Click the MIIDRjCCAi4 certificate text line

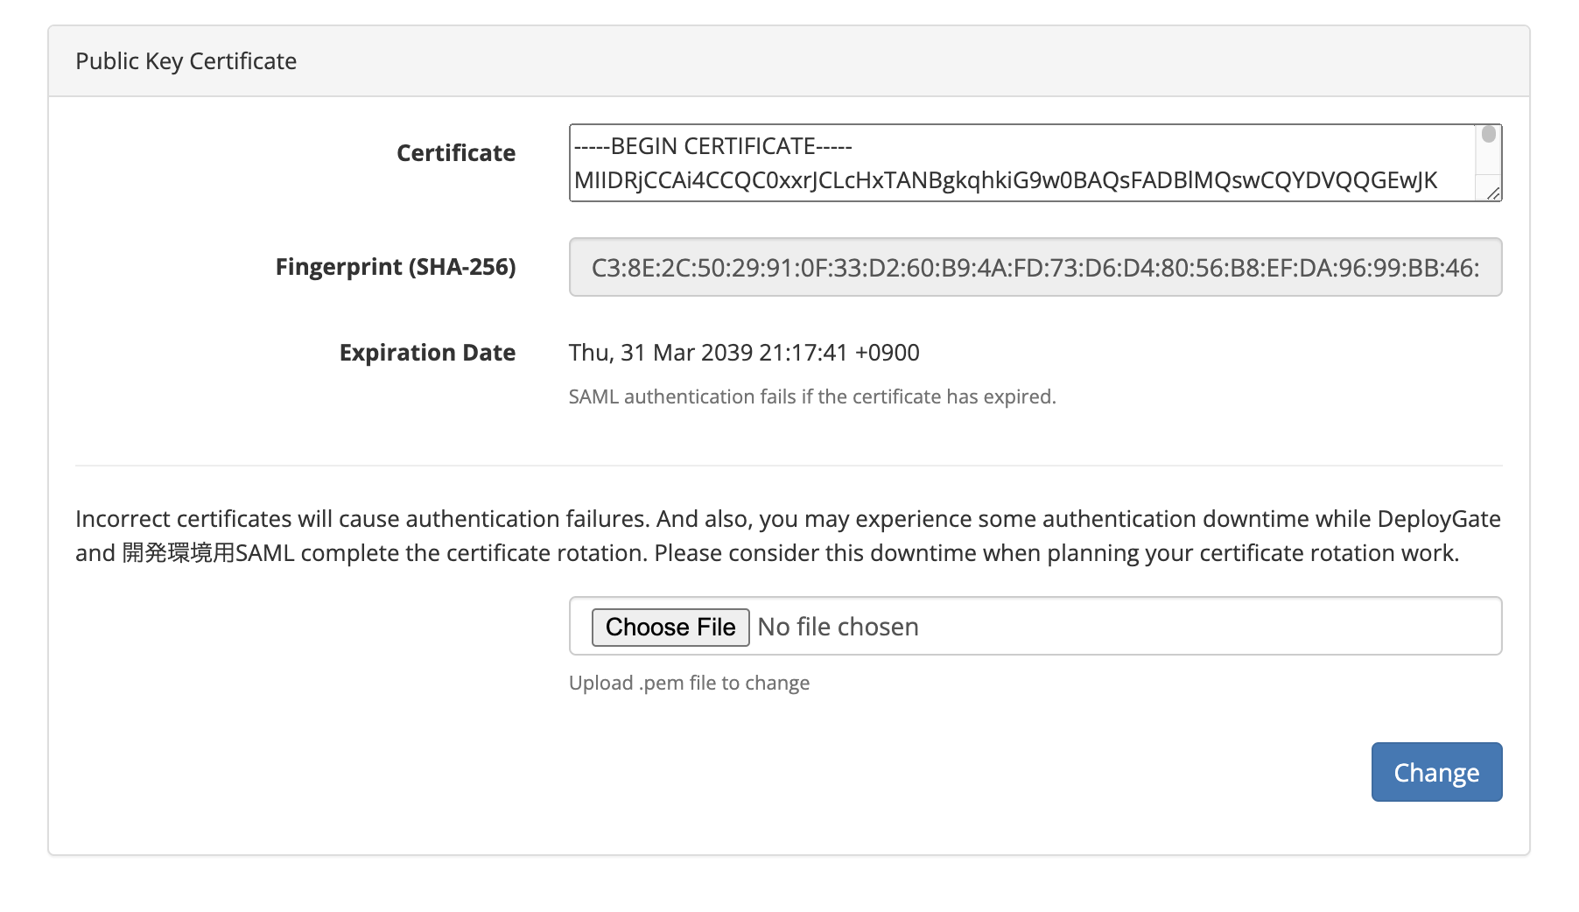point(1007,182)
